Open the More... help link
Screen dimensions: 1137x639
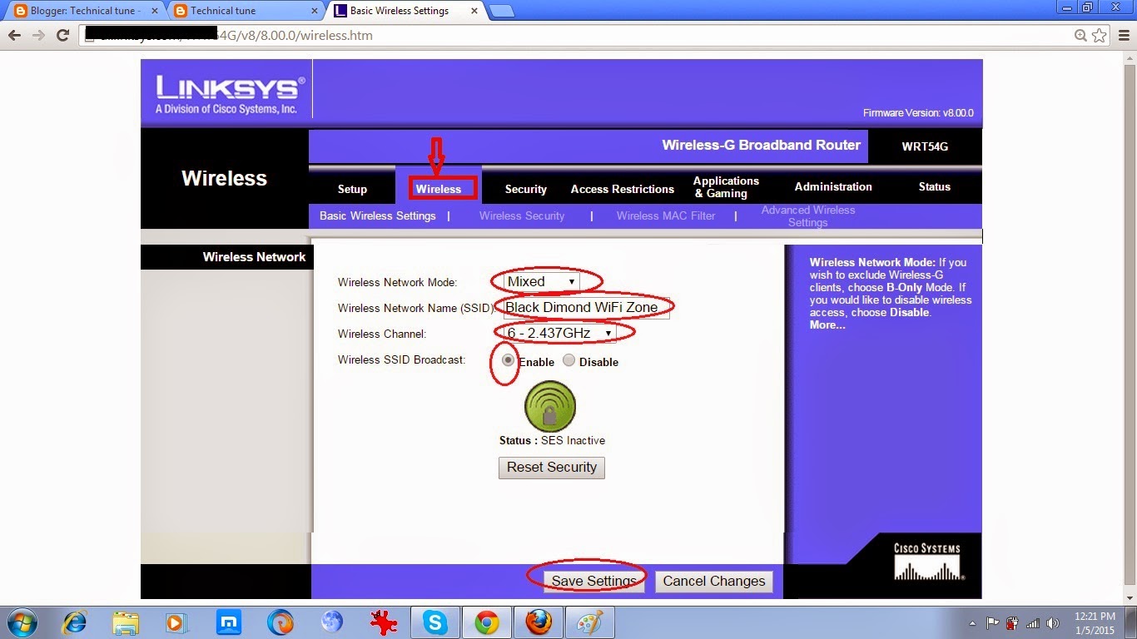827,325
